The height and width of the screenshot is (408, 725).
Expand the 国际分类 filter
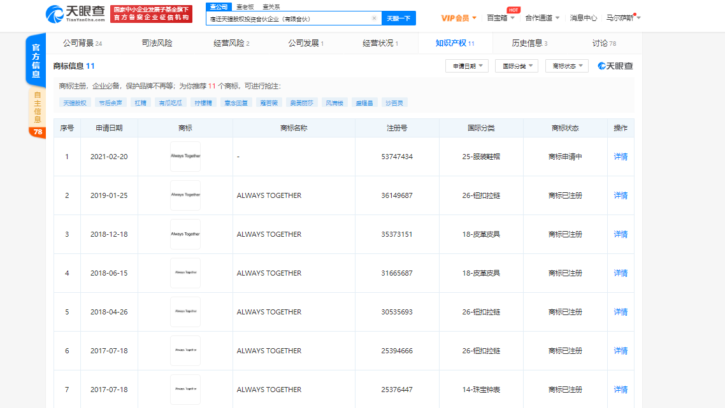517,66
